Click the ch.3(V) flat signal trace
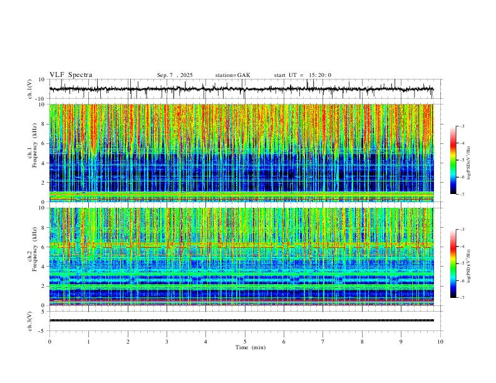The width and height of the screenshot is (496, 383). 241,320
